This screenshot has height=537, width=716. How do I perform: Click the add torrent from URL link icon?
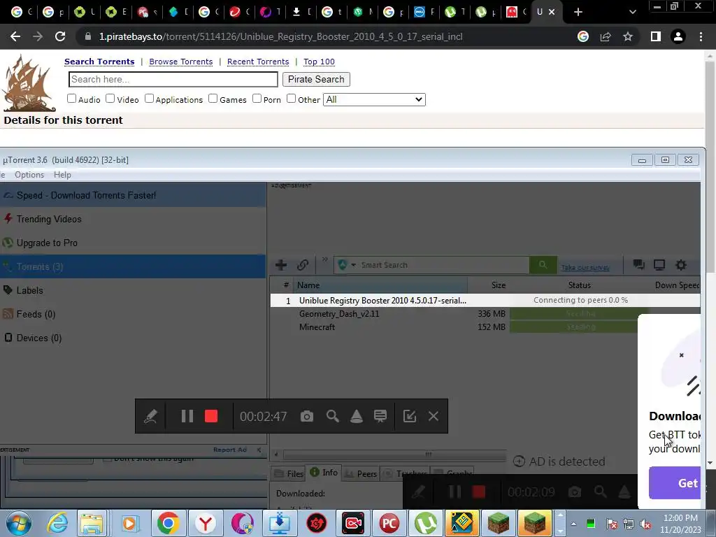pos(302,265)
